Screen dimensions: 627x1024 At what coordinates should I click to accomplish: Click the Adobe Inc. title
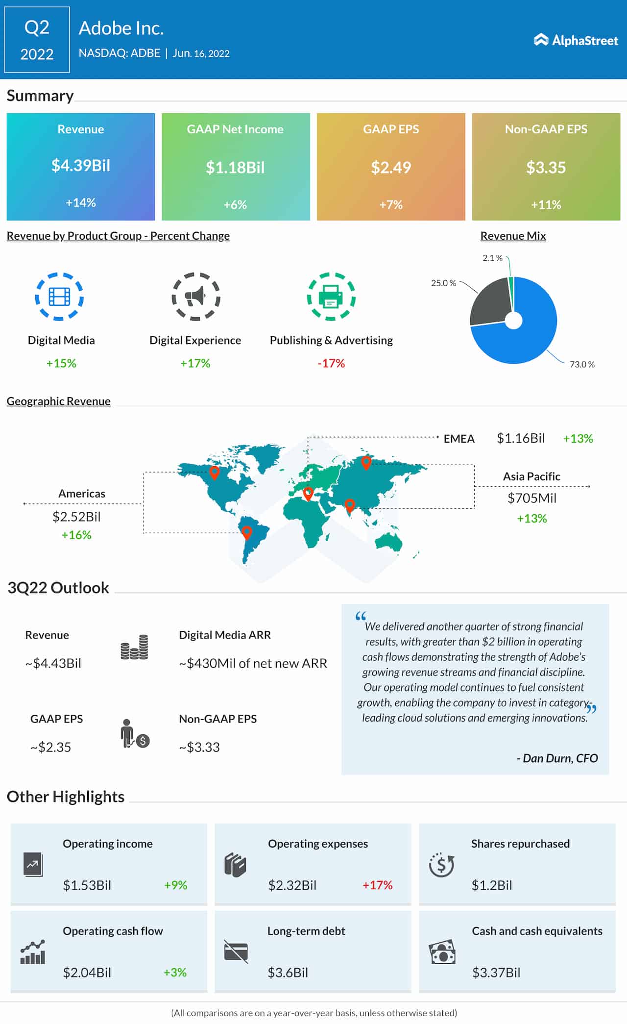coord(121,28)
